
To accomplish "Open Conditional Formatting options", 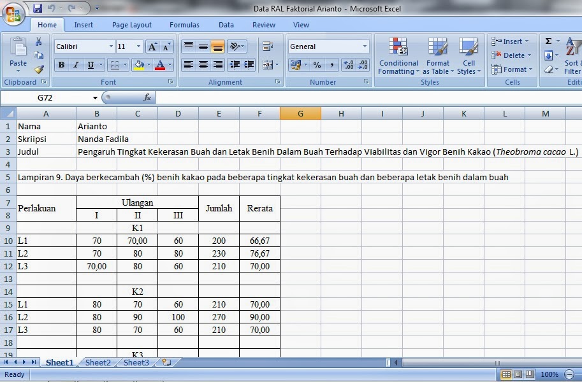I will pyautogui.click(x=398, y=57).
